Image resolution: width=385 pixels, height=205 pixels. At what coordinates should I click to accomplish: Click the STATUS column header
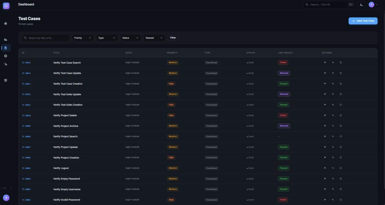pyautogui.click(x=251, y=53)
